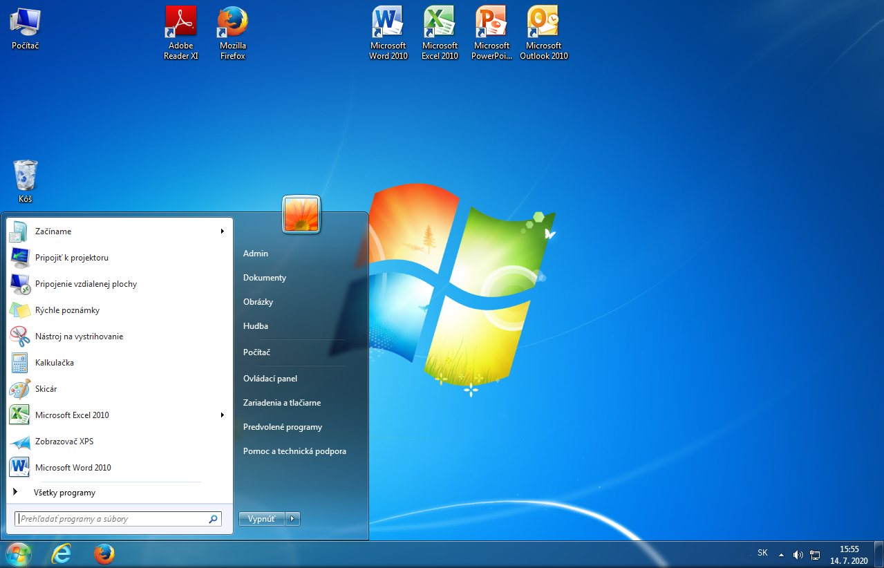Expand Microsoft Excel 2010 jump list arrow
Screen dimensions: 884x568
click(223, 415)
